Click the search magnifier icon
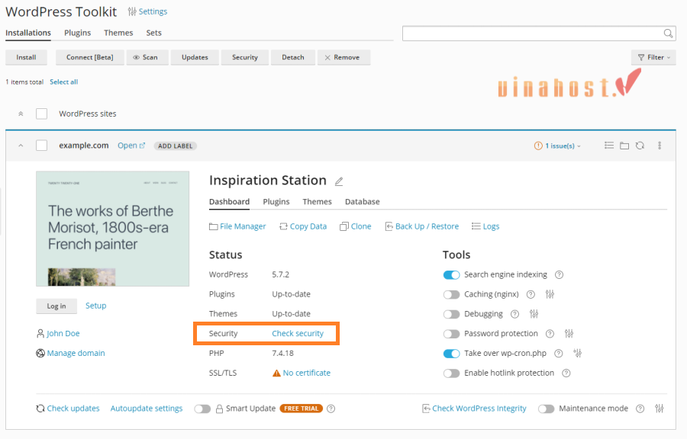687x439 pixels. point(668,34)
